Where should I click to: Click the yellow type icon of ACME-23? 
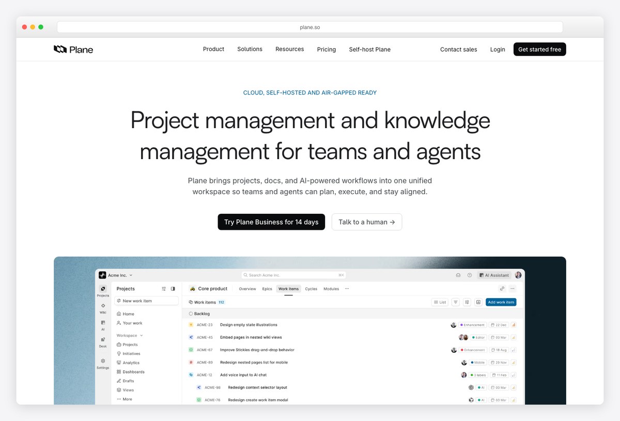191,325
